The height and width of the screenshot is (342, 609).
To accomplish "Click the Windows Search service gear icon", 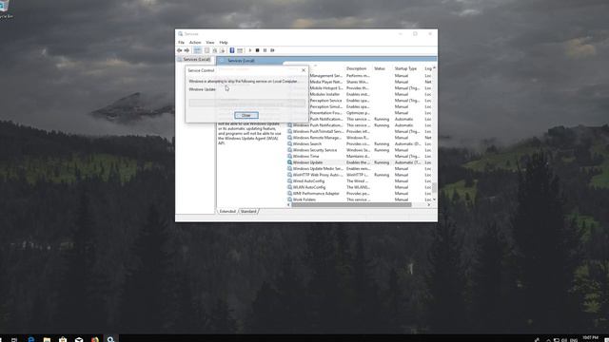I will click(x=289, y=143).
